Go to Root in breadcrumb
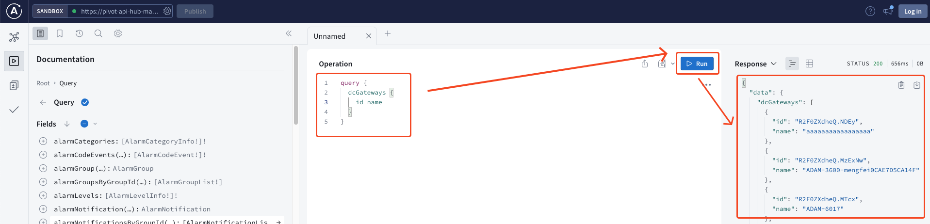930x224 pixels. (x=43, y=83)
